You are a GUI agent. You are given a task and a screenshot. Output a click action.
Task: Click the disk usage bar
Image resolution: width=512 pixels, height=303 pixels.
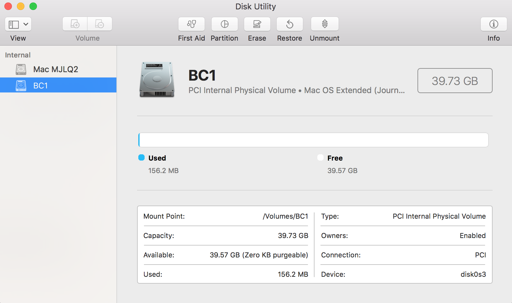[313, 140]
